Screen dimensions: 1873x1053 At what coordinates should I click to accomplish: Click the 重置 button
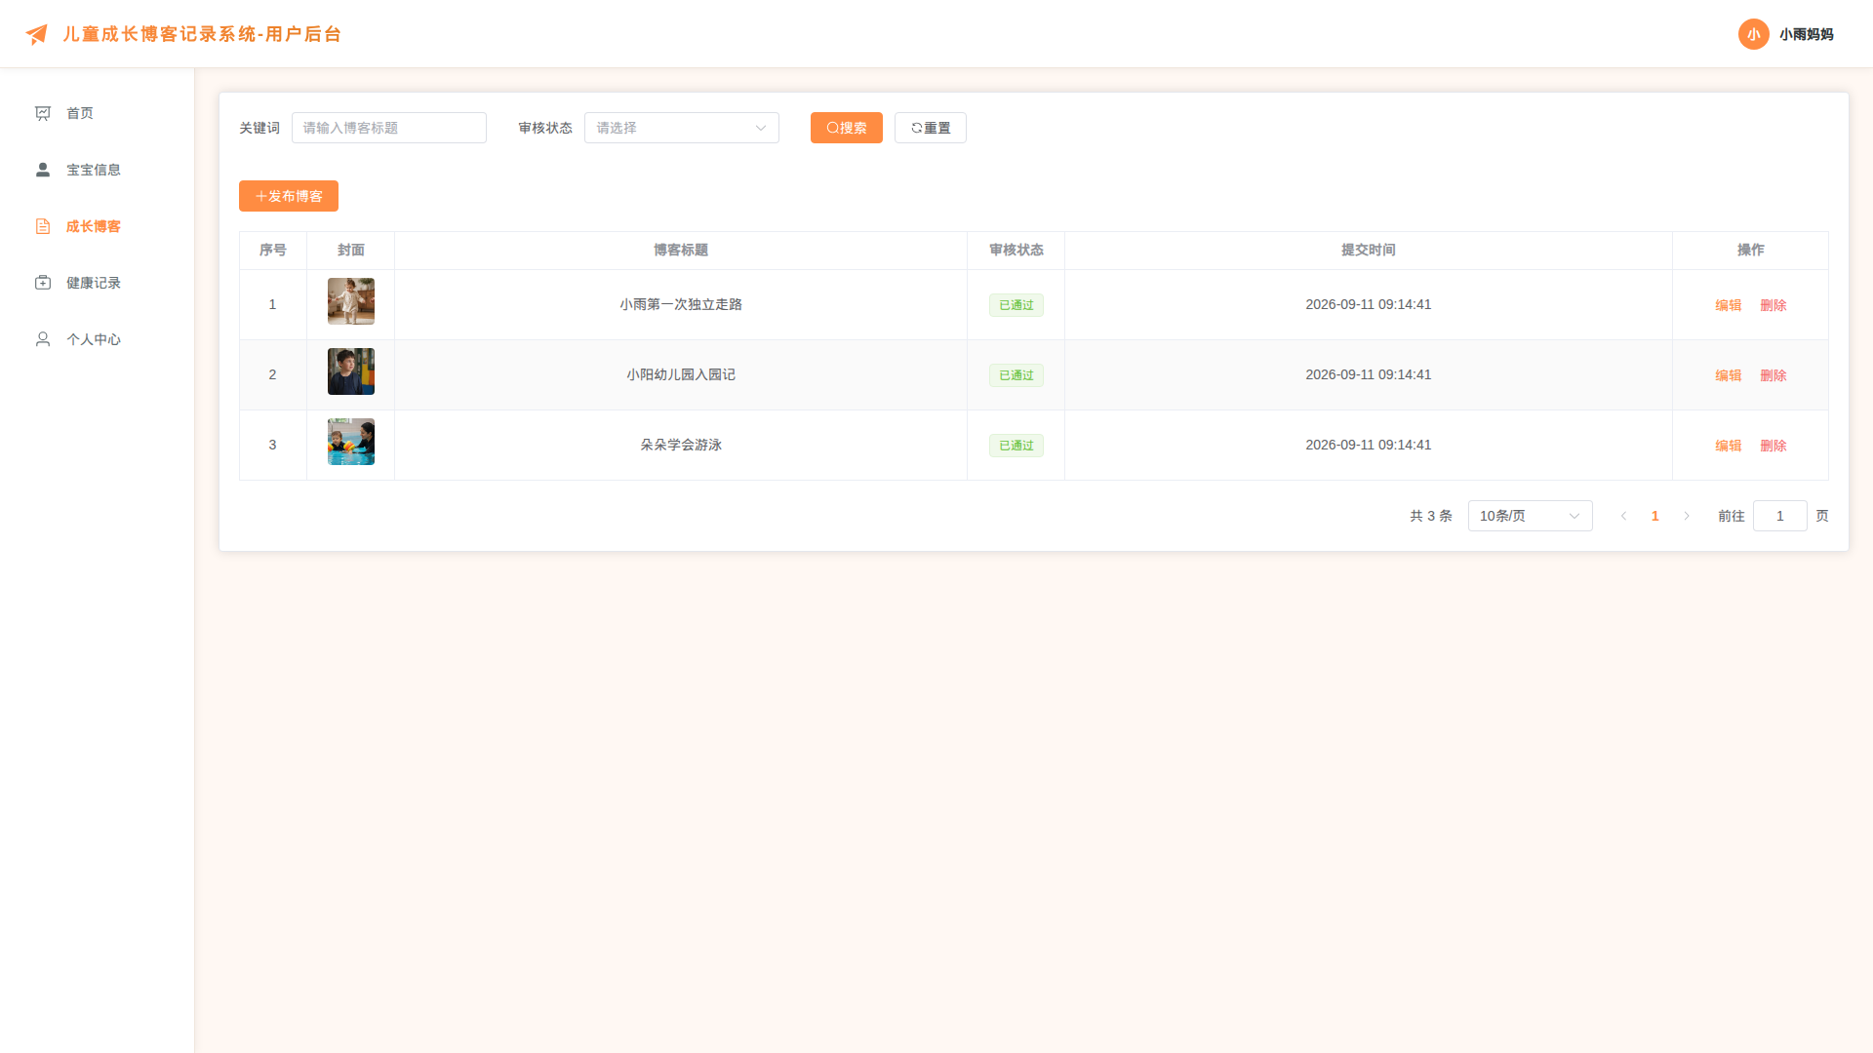930,128
